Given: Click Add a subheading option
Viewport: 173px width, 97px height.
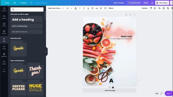Looking at the screenshot, I should point(26,26).
